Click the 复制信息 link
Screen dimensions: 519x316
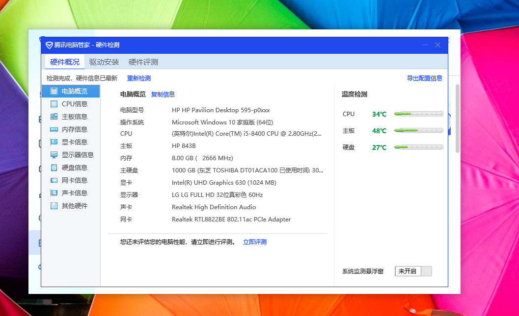[x=163, y=95]
